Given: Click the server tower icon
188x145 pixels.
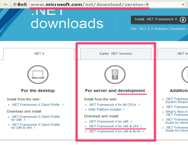Looking at the screenshot, I should click(115, 75).
